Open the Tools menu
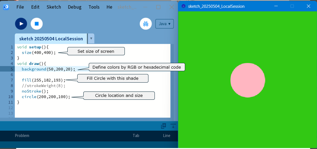This screenshot has width=317, height=149. [94, 7]
